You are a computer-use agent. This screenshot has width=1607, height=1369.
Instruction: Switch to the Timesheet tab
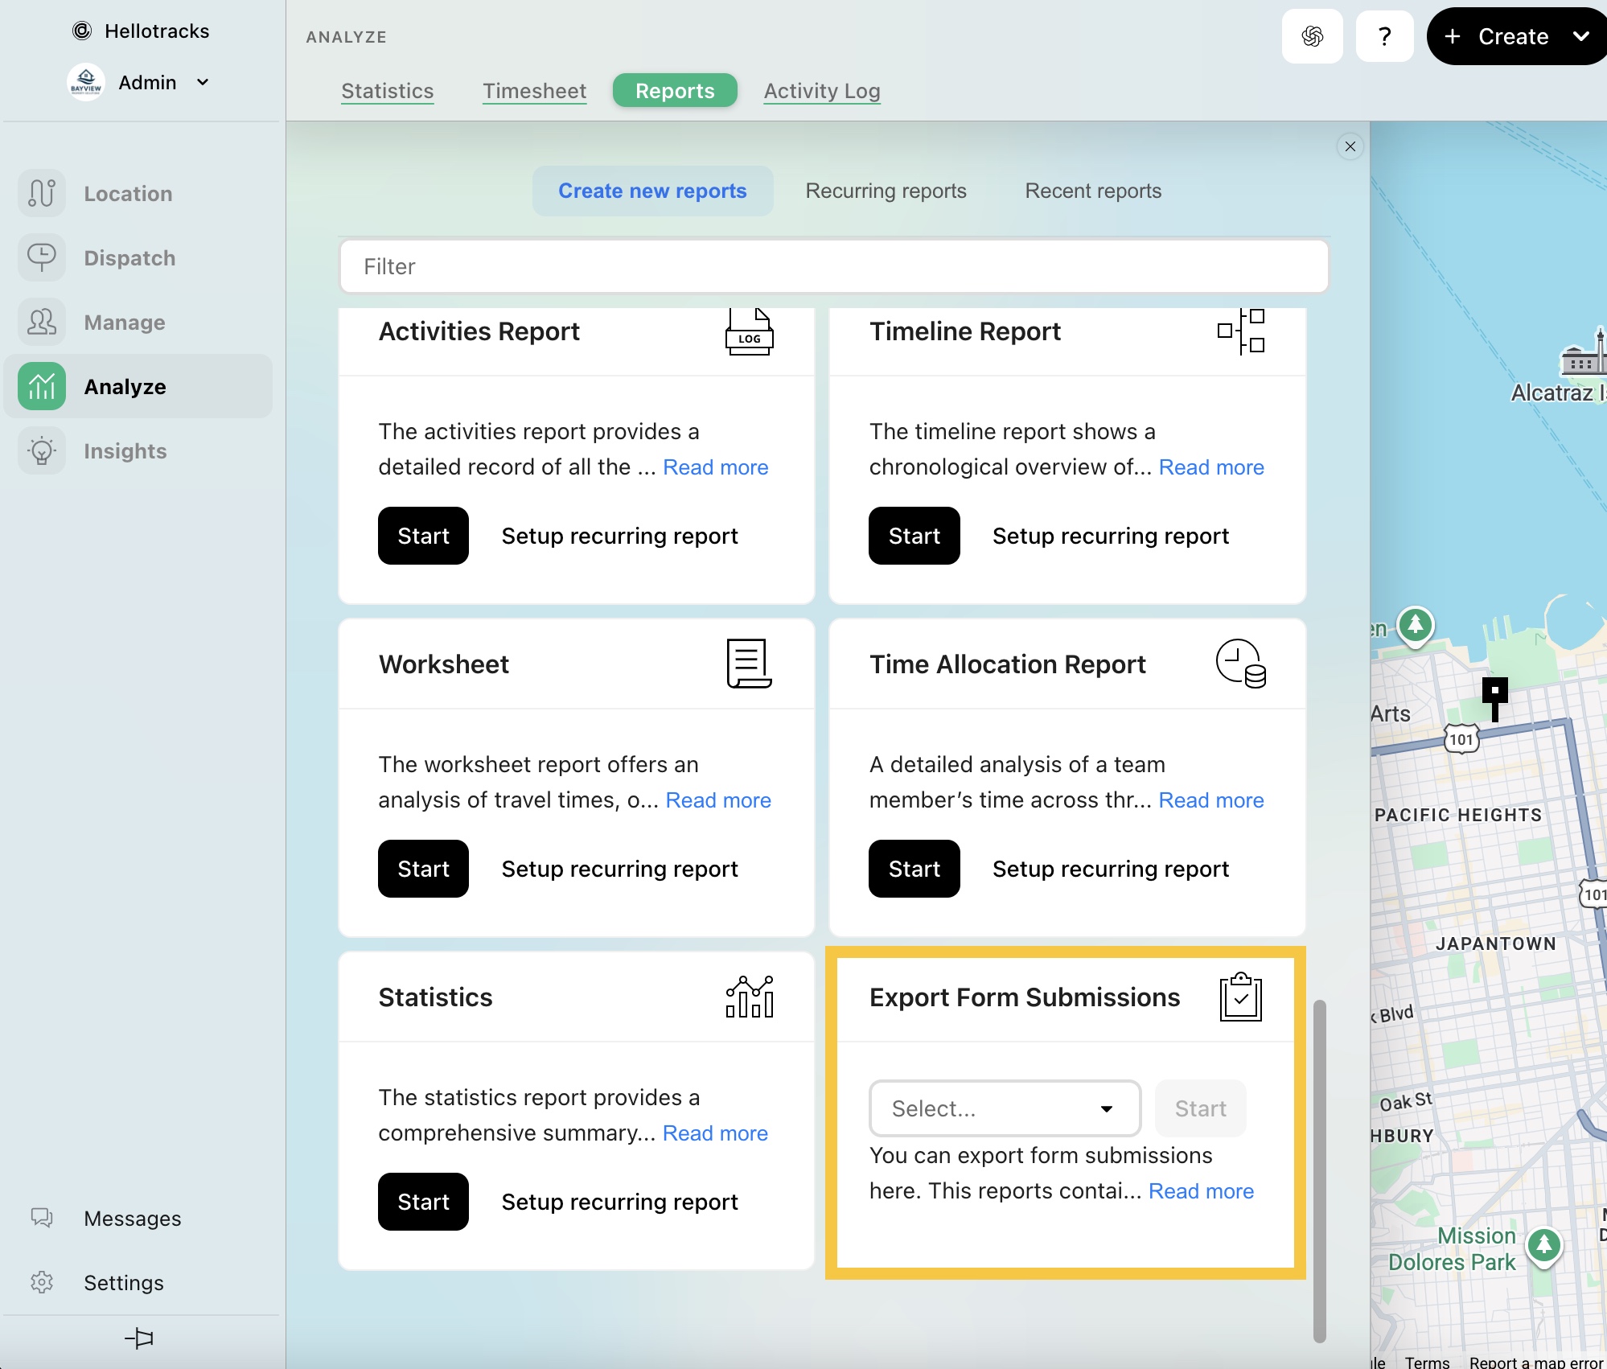click(x=534, y=91)
